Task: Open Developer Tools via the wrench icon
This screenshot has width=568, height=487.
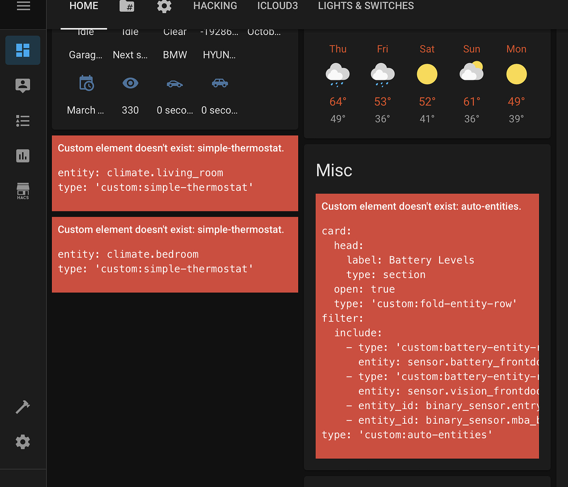Action: pyautogui.click(x=22, y=407)
